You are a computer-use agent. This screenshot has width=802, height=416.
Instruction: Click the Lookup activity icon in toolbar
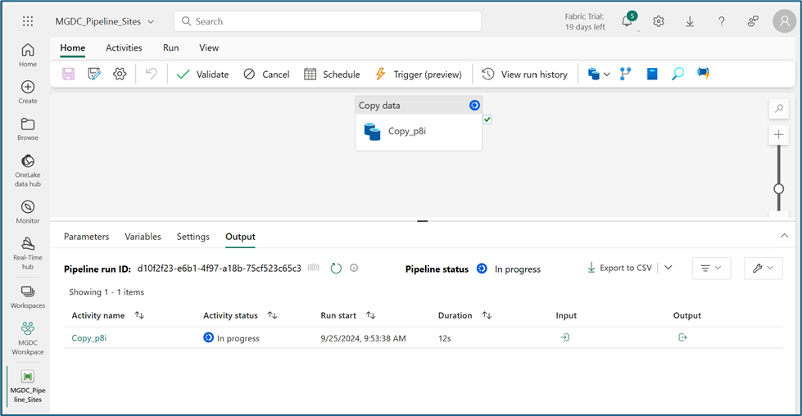[677, 74]
